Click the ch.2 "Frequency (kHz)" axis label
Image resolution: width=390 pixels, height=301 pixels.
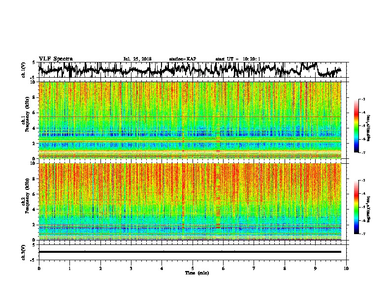click(27, 196)
